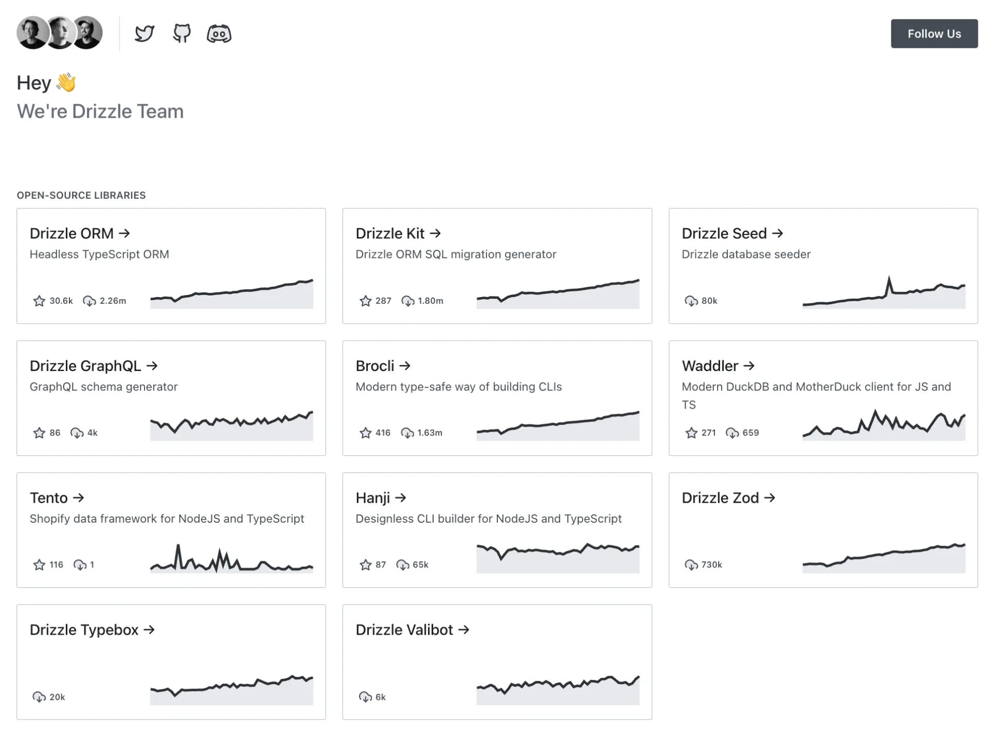Viewport: 1003px width, 740px height.
Task: Click the "Shopify data framework" description
Action: point(167,519)
